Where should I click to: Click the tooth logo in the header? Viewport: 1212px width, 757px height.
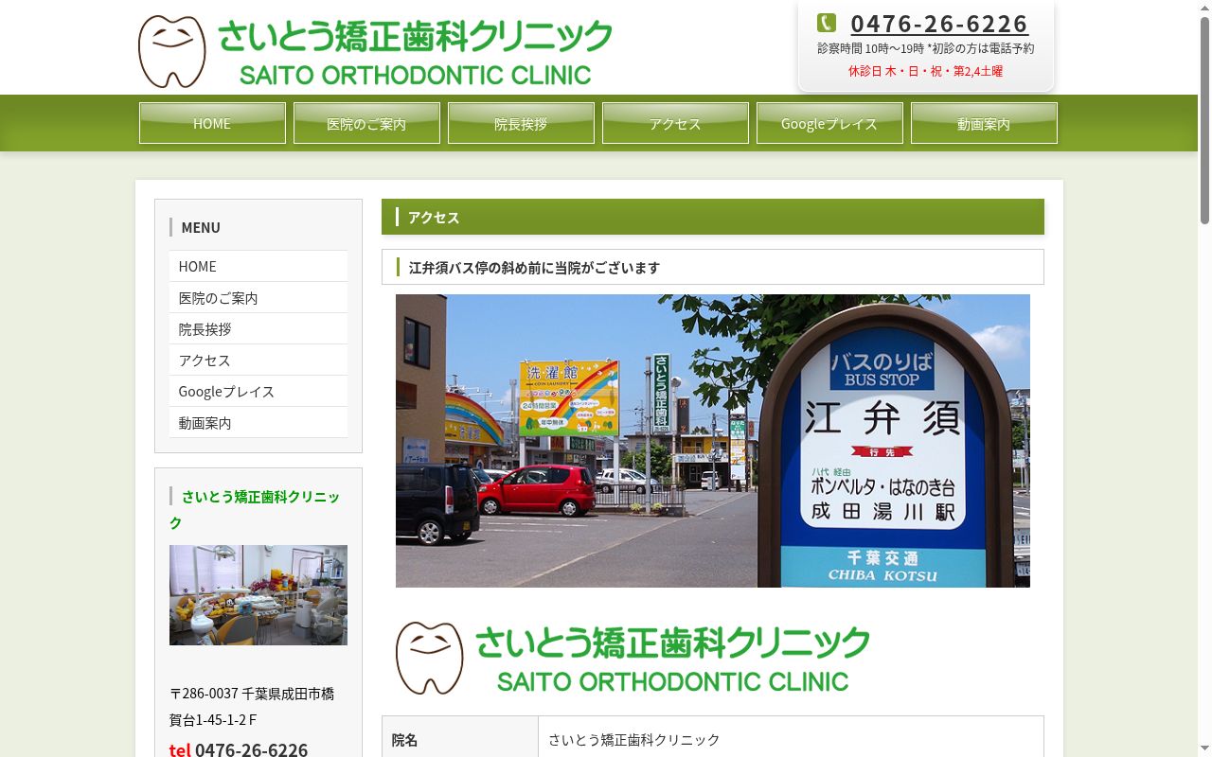pyautogui.click(x=171, y=52)
